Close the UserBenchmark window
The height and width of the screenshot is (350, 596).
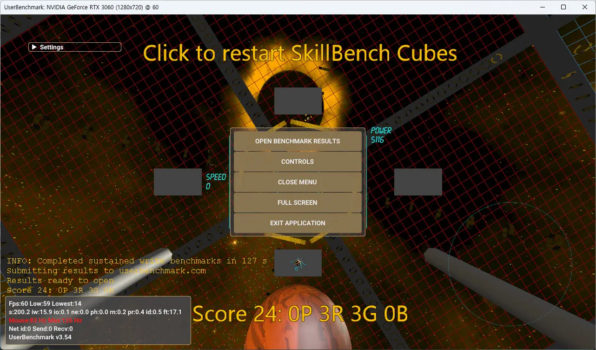click(x=585, y=7)
